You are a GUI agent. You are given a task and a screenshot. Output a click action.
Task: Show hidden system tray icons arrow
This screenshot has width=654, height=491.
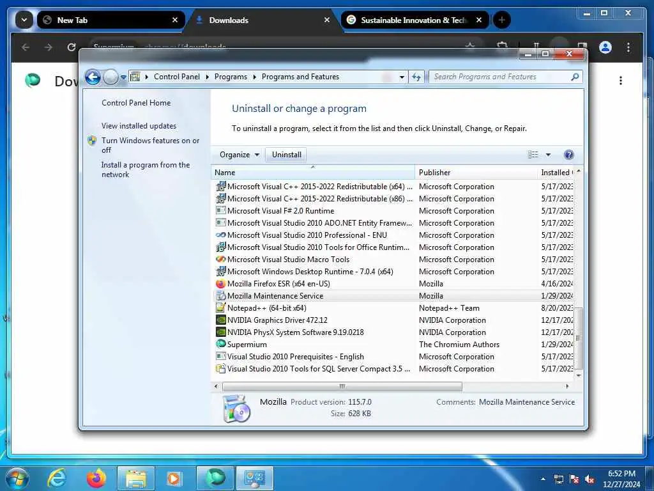click(x=543, y=479)
